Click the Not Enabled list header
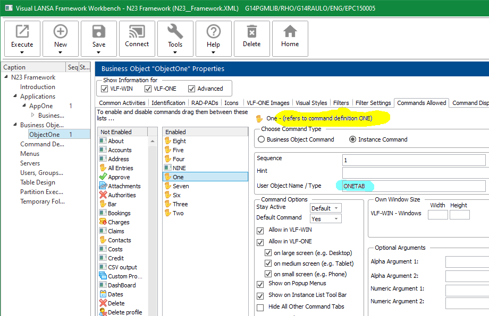Screen dimensions: 489x316 tap(123, 132)
